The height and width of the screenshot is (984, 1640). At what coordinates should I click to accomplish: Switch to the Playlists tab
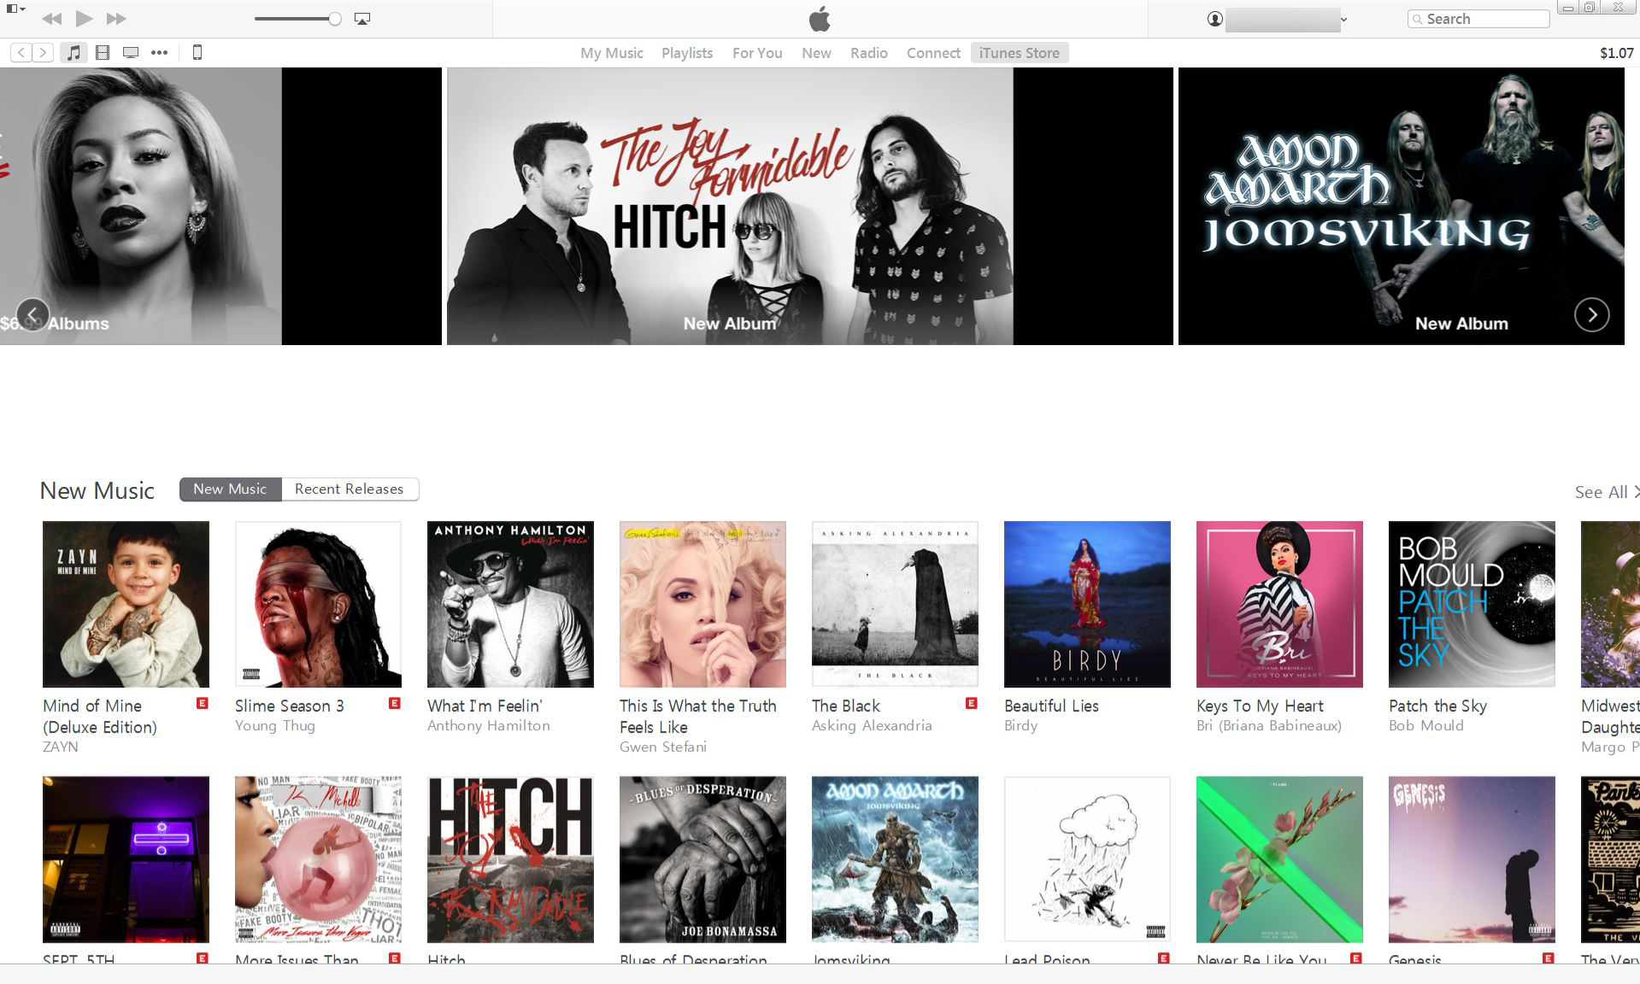tap(687, 53)
